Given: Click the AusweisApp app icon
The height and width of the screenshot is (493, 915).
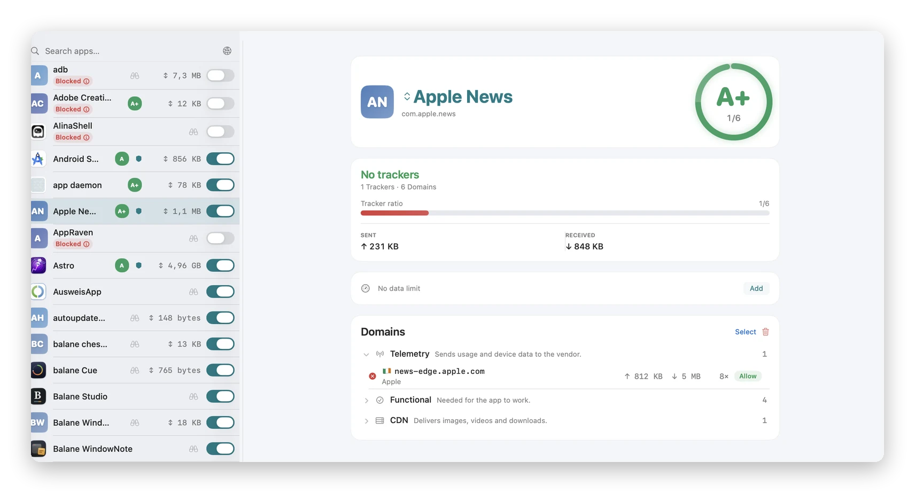Looking at the screenshot, I should [x=38, y=292].
